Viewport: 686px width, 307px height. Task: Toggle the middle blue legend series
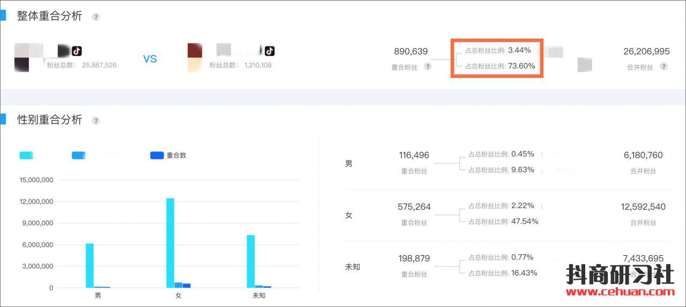(x=79, y=156)
